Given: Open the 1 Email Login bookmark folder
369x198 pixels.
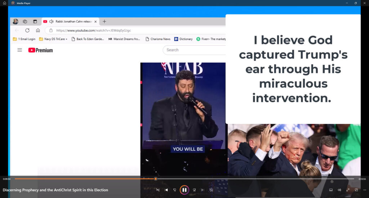Looking at the screenshot, I should pyautogui.click(x=24, y=39).
